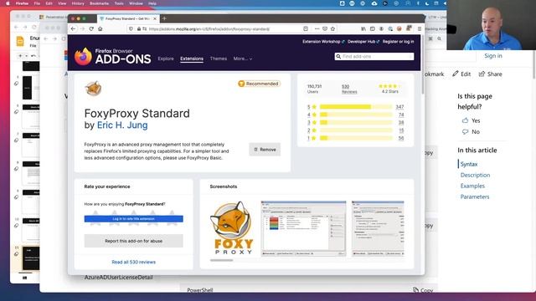Open the Tools menu
The width and height of the screenshot is (536, 301).
(119, 3)
